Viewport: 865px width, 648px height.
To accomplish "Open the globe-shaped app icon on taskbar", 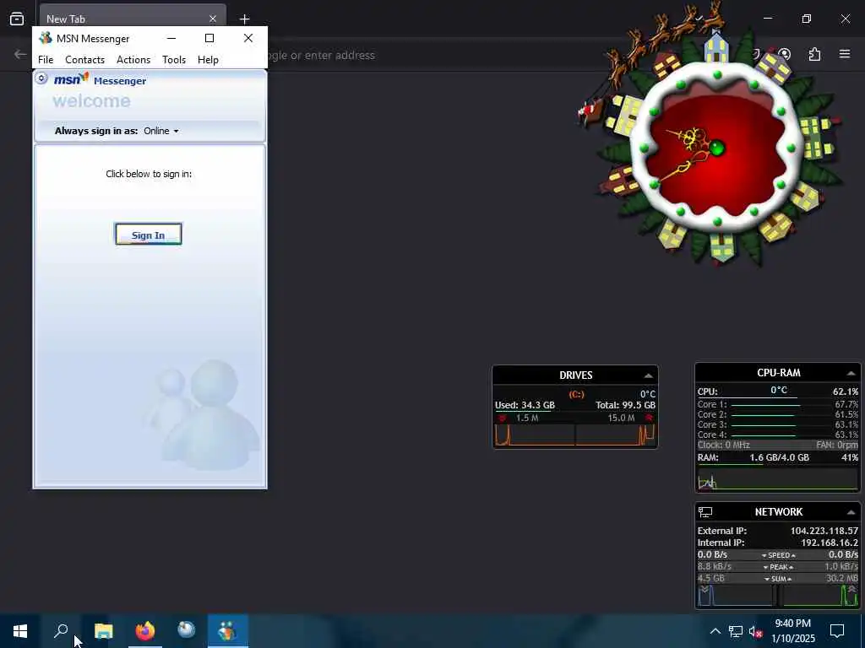I will [187, 629].
